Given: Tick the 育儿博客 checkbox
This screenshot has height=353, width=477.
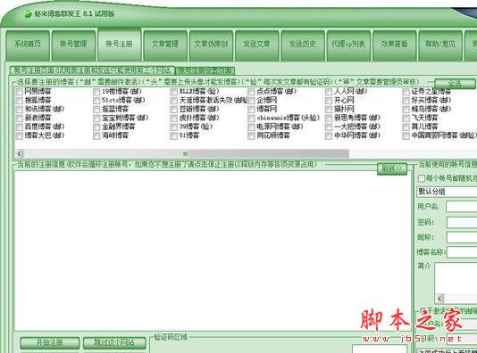Looking at the screenshot, I should pos(406,127).
